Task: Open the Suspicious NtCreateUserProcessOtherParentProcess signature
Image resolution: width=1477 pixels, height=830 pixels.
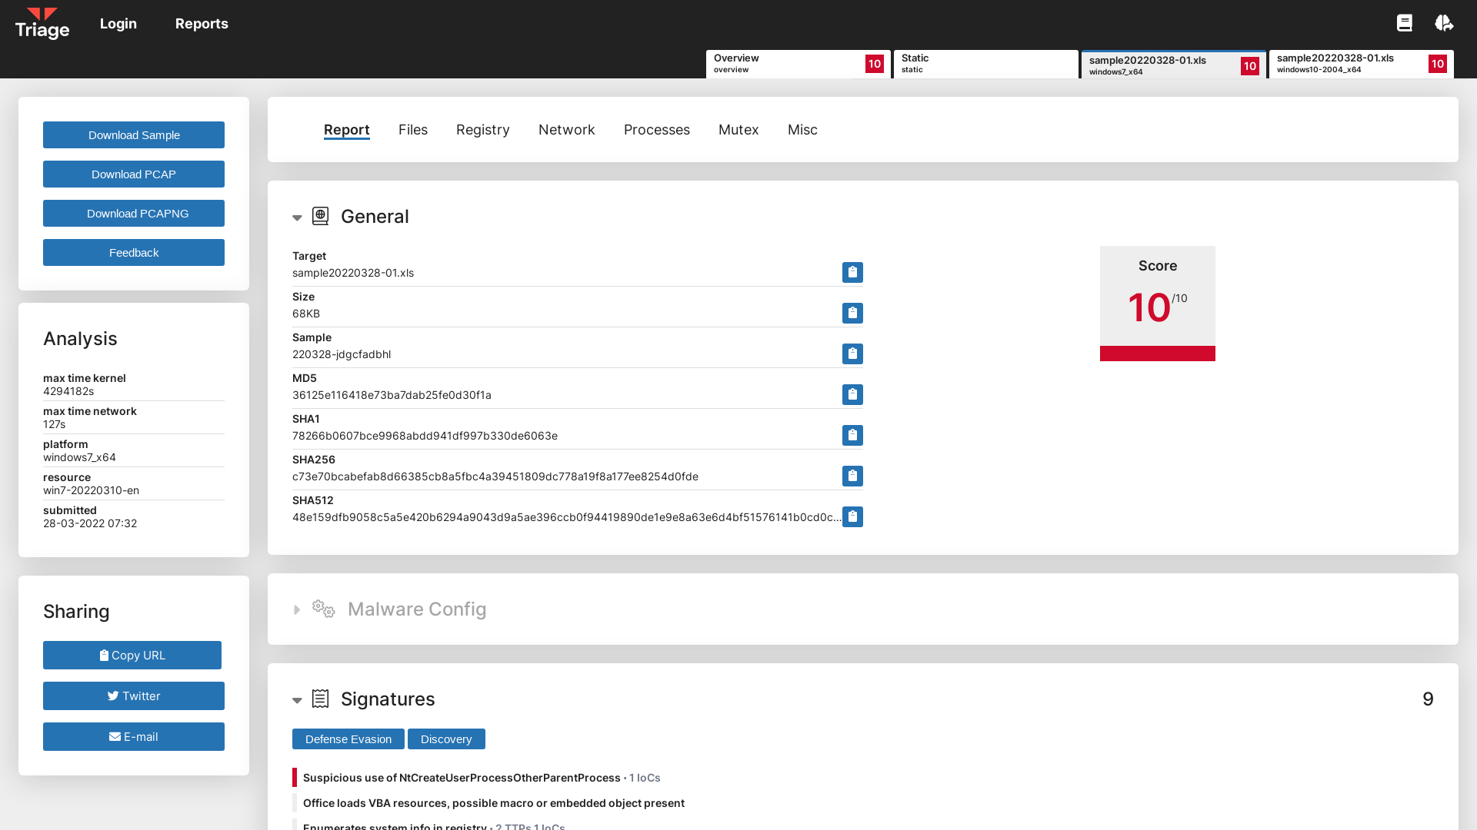Action: [462, 778]
